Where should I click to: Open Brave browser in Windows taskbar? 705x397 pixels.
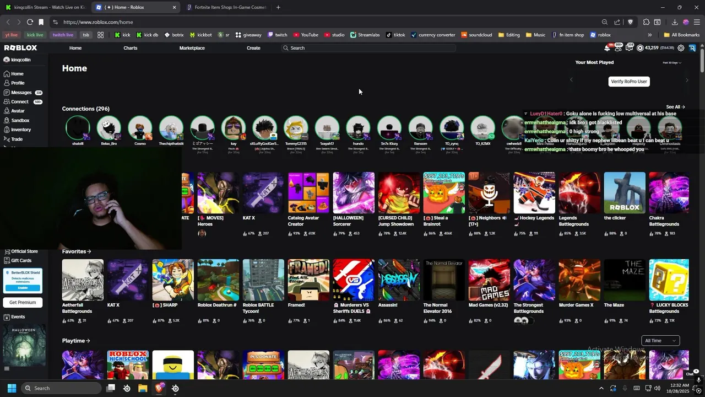pos(159,388)
